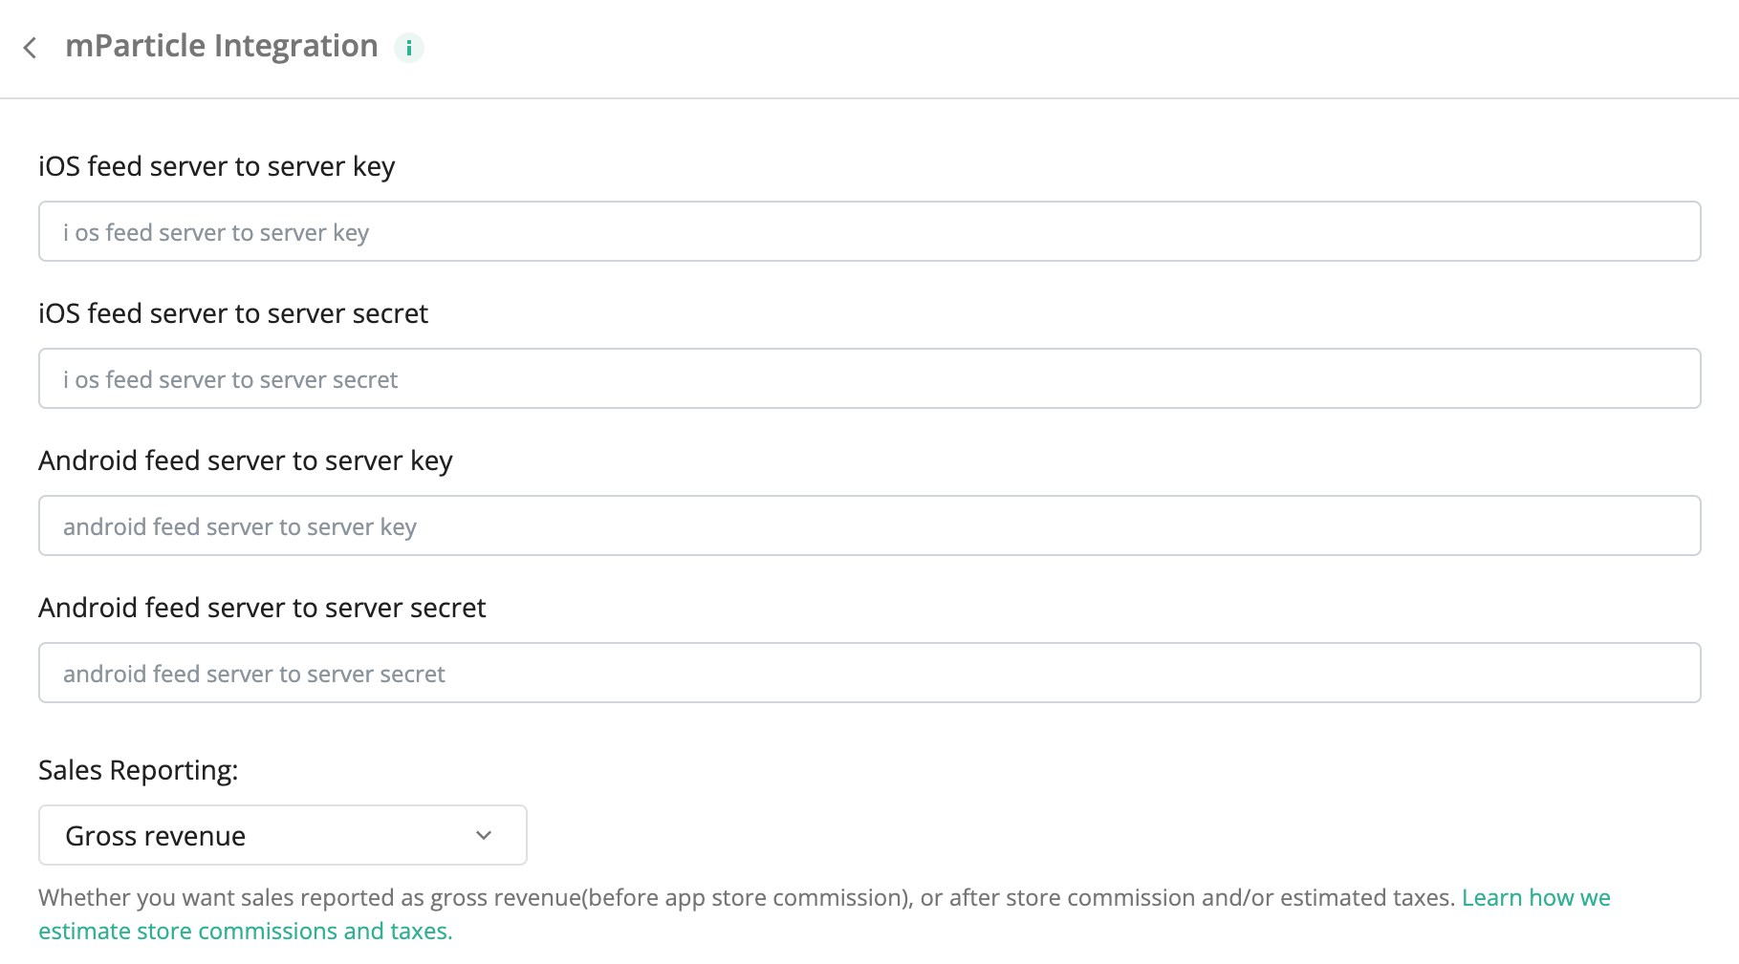
Task: Select the Gross revenue text in the combo box
Action: (x=156, y=836)
